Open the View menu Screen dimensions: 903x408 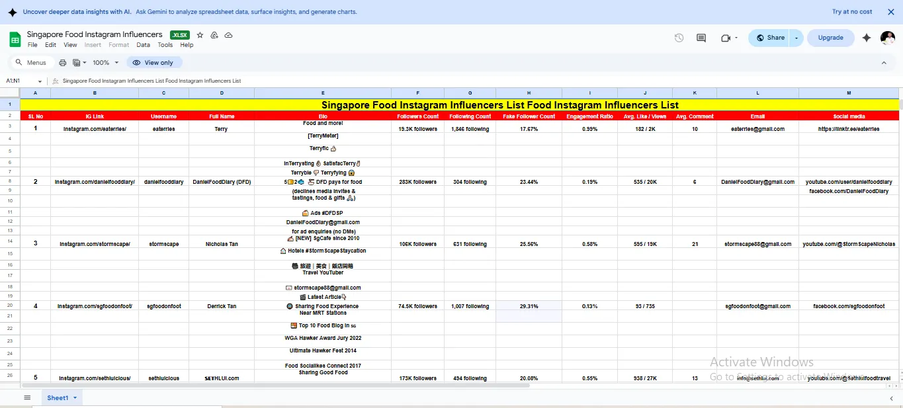pyautogui.click(x=70, y=45)
